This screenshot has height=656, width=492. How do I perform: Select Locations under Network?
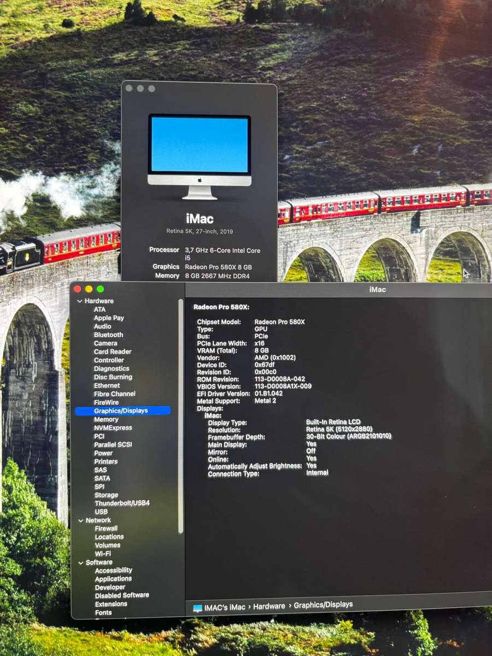pos(109,537)
